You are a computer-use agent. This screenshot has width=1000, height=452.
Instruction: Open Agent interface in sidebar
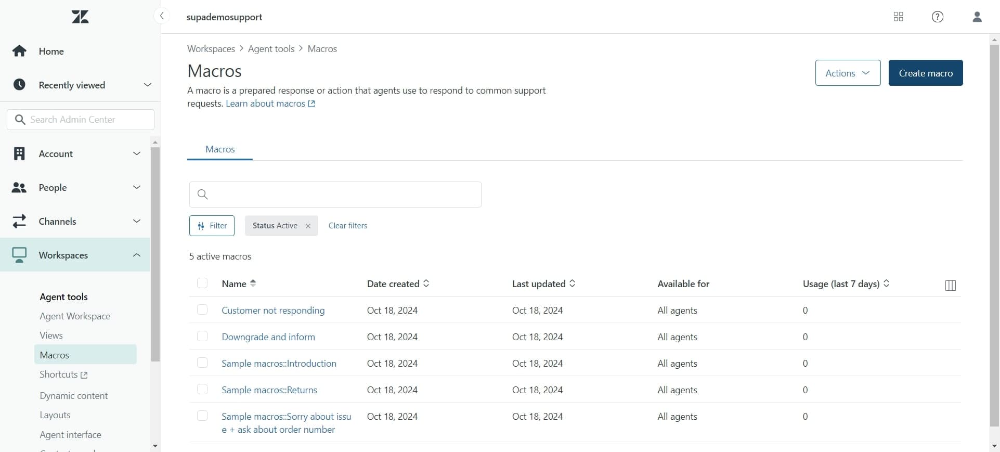[70, 435]
